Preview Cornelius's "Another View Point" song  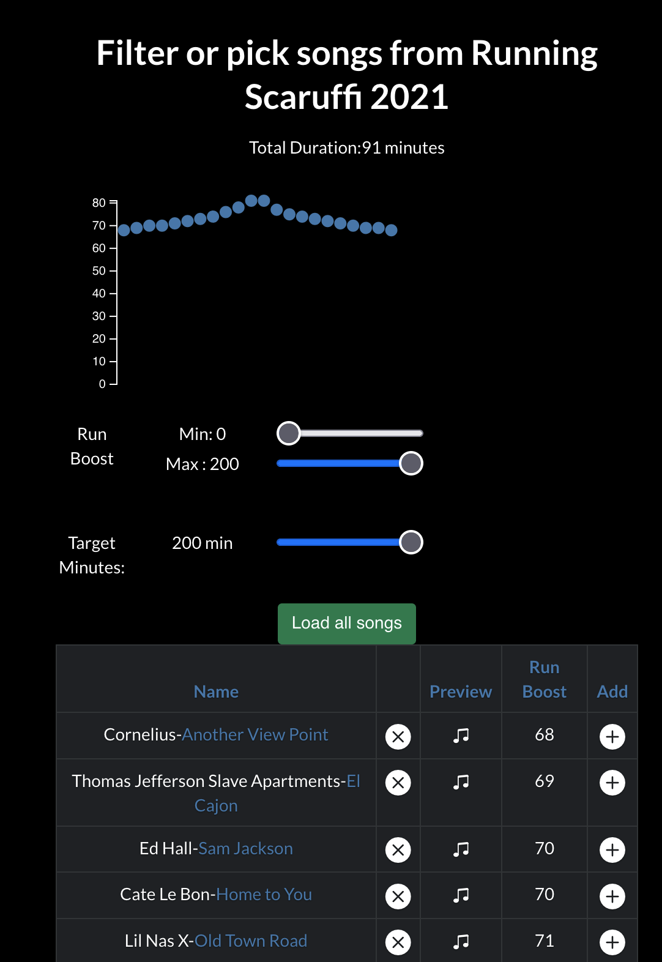(460, 736)
